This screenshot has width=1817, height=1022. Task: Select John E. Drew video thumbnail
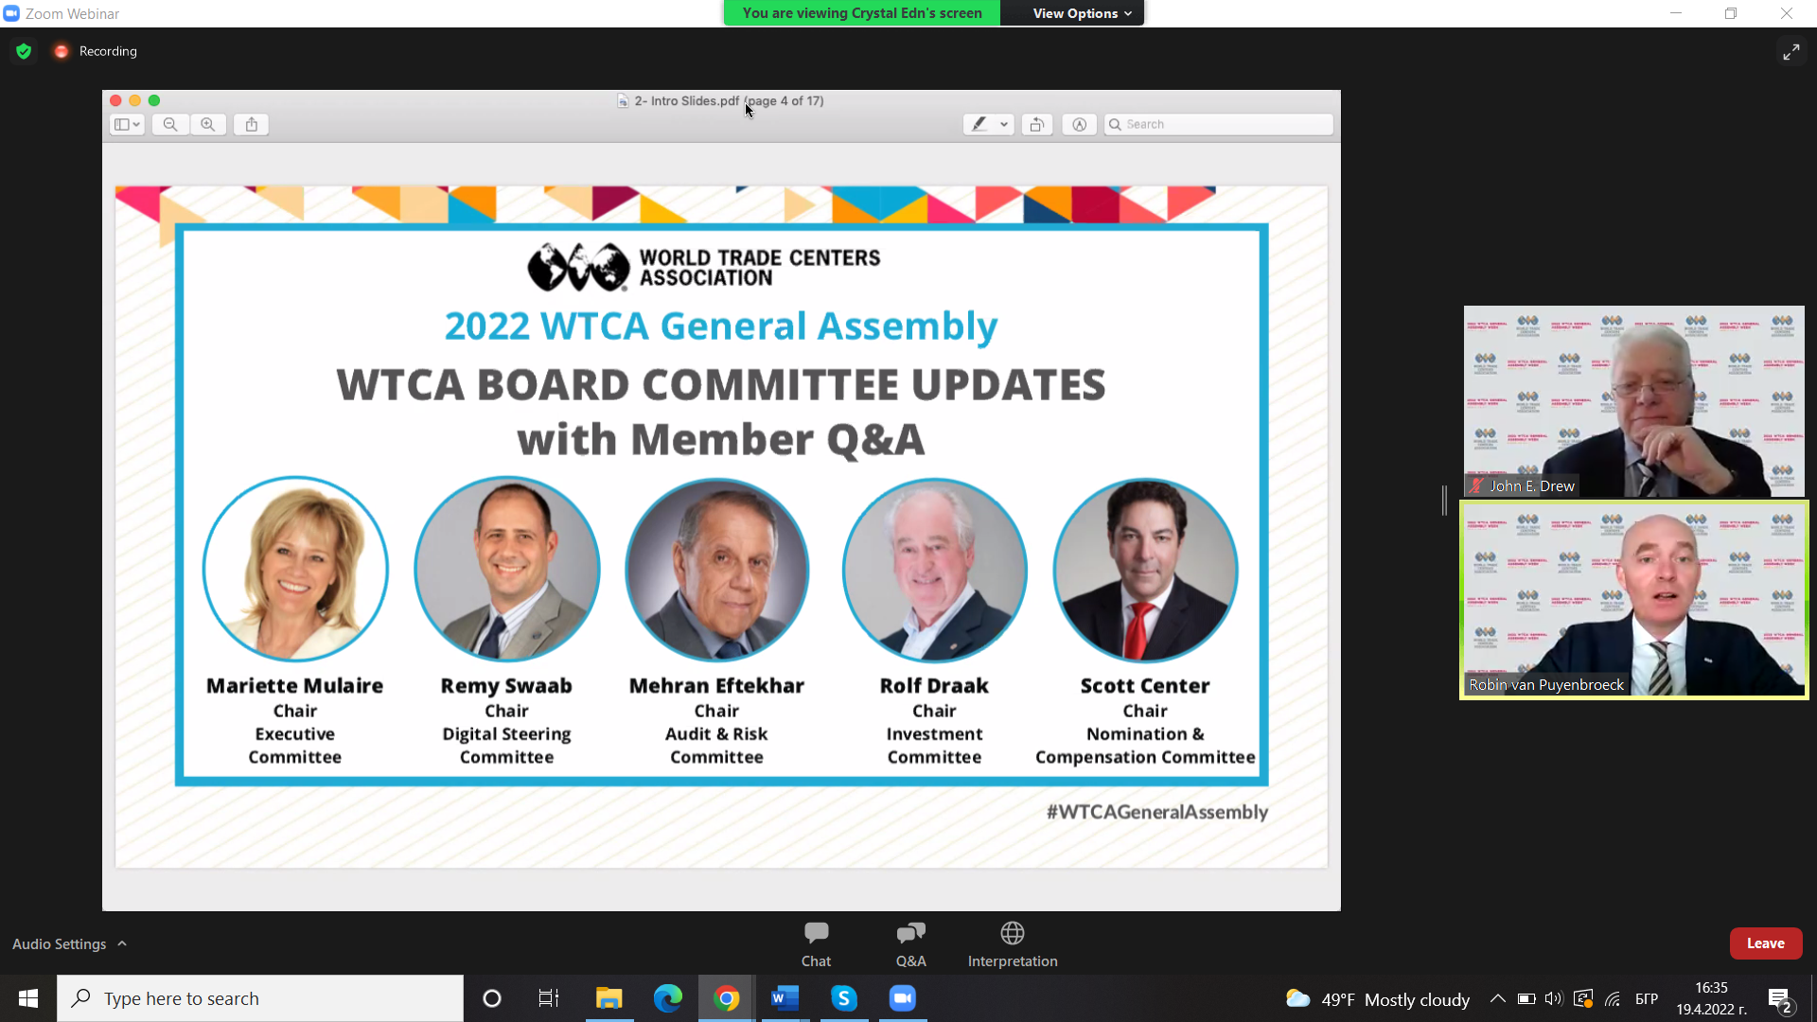pos(1633,401)
